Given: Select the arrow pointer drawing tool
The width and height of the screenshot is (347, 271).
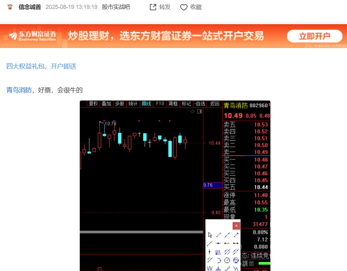Looking at the screenshot, I should [x=210, y=235].
